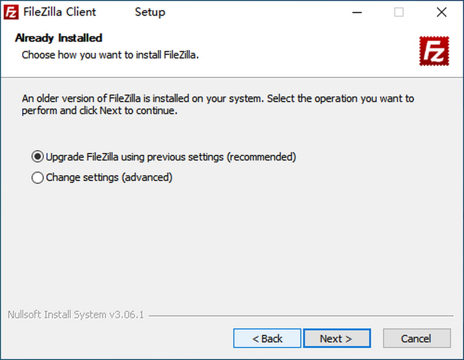Click the selected recommended upgrade radio button
The height and width of the screenshot is (360, 464).
(37, 157)
